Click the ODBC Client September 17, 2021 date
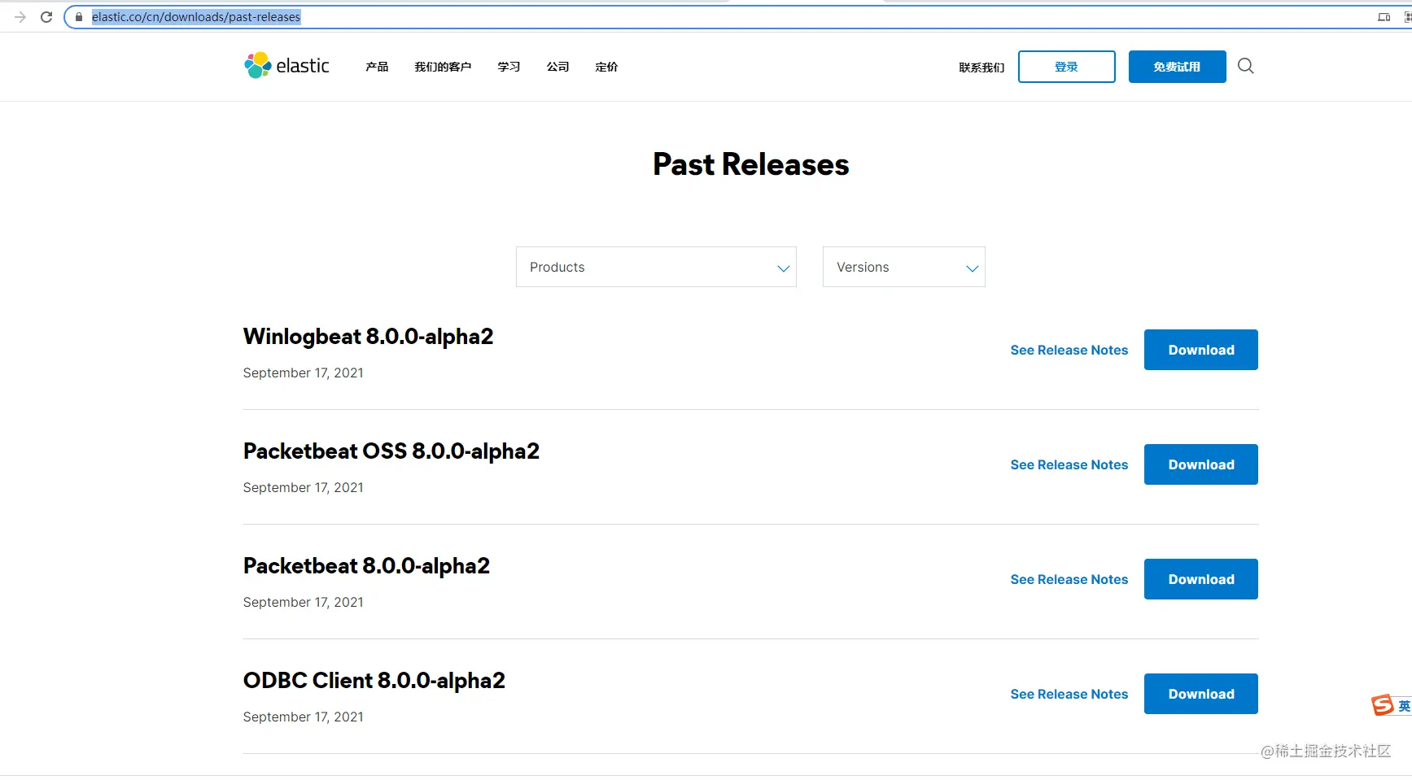 (304, 717)
